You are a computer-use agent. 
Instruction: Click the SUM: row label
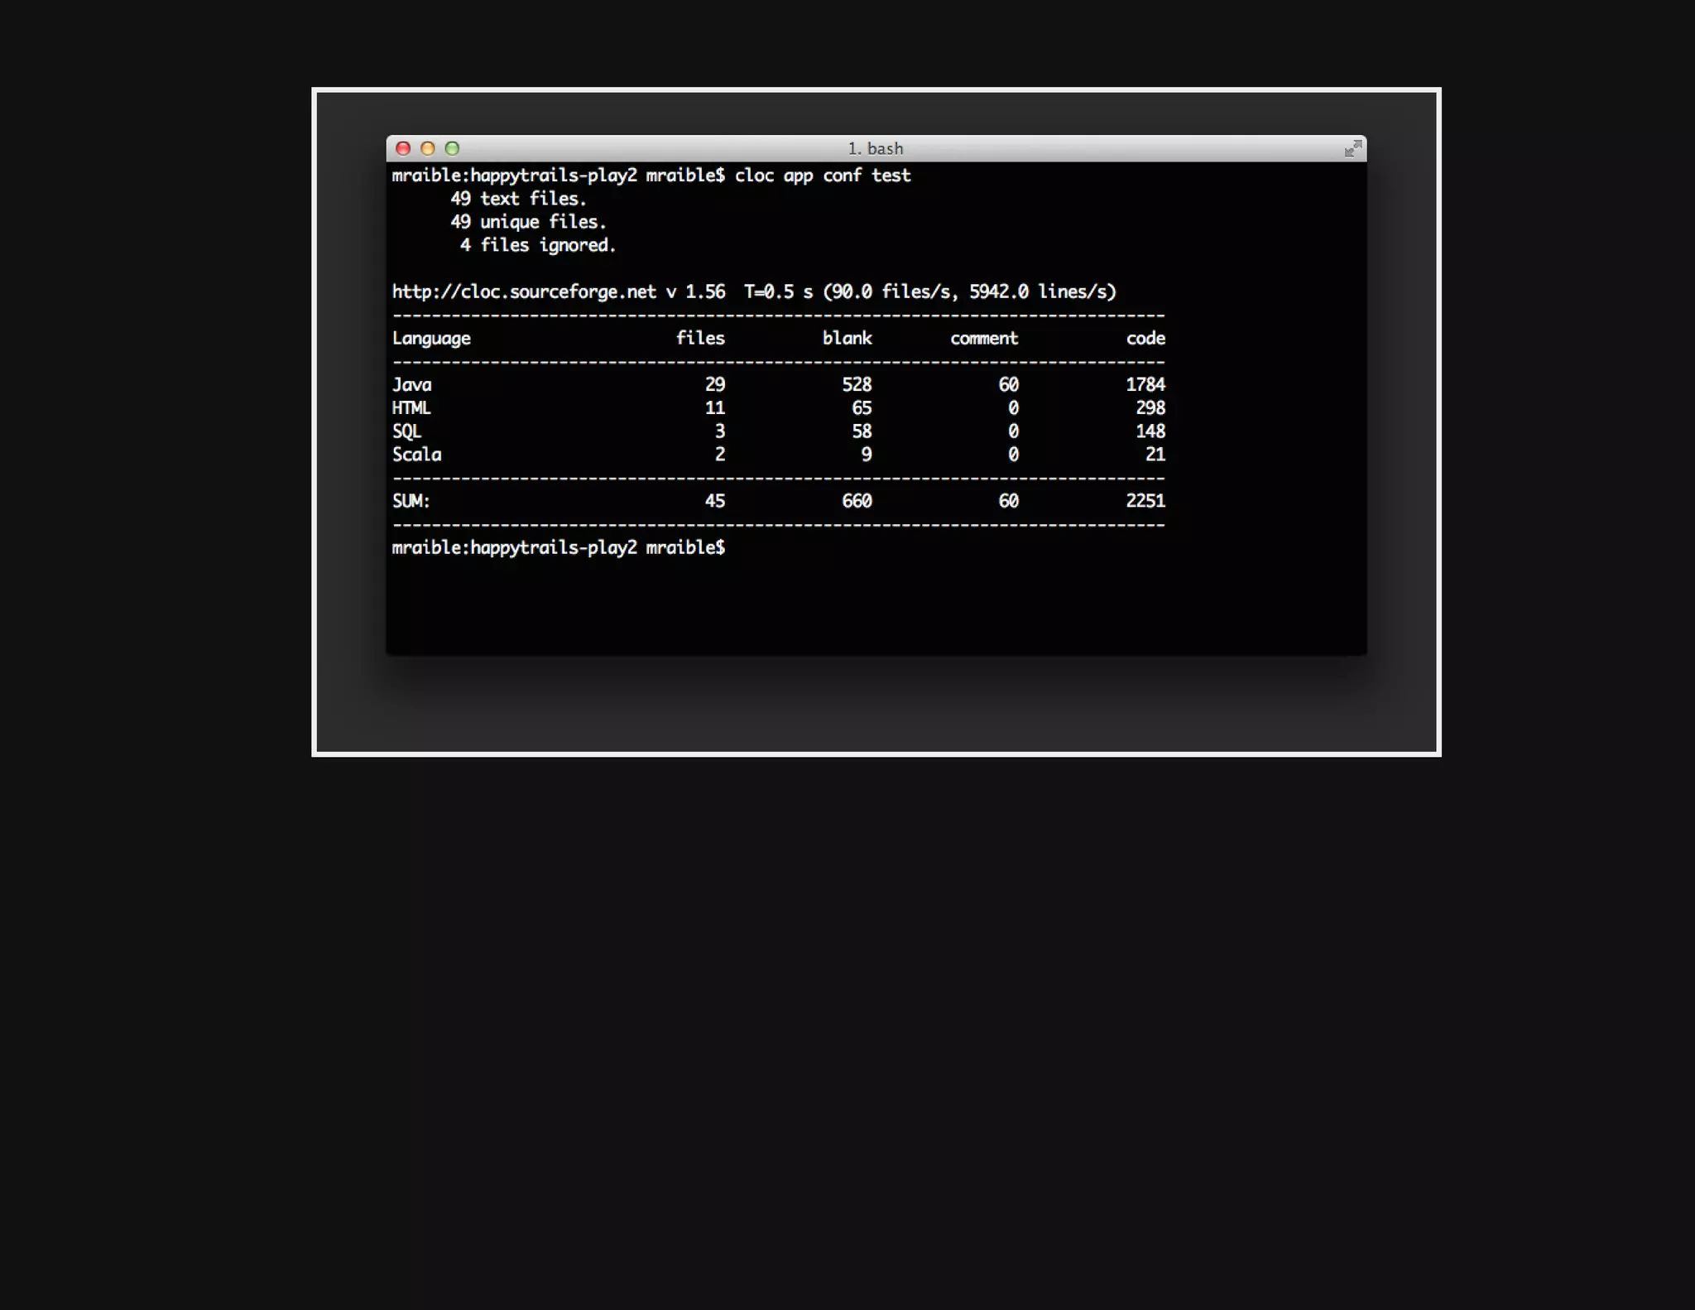pyautogui.click(x=411, y=501)
